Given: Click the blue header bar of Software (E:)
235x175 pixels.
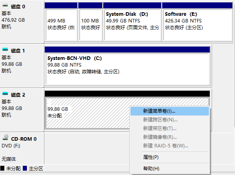Looking at the screenshot, I should [197, 6].
